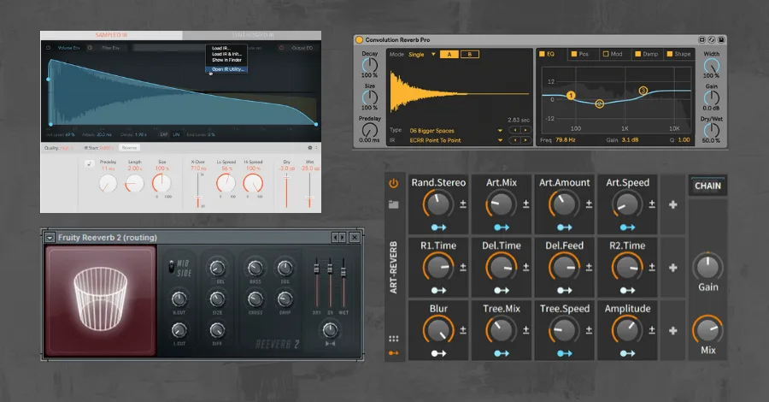This screenshot has width=769, height=402.
Task: Toggle Shape section checkbox
Action: (669, 54)
